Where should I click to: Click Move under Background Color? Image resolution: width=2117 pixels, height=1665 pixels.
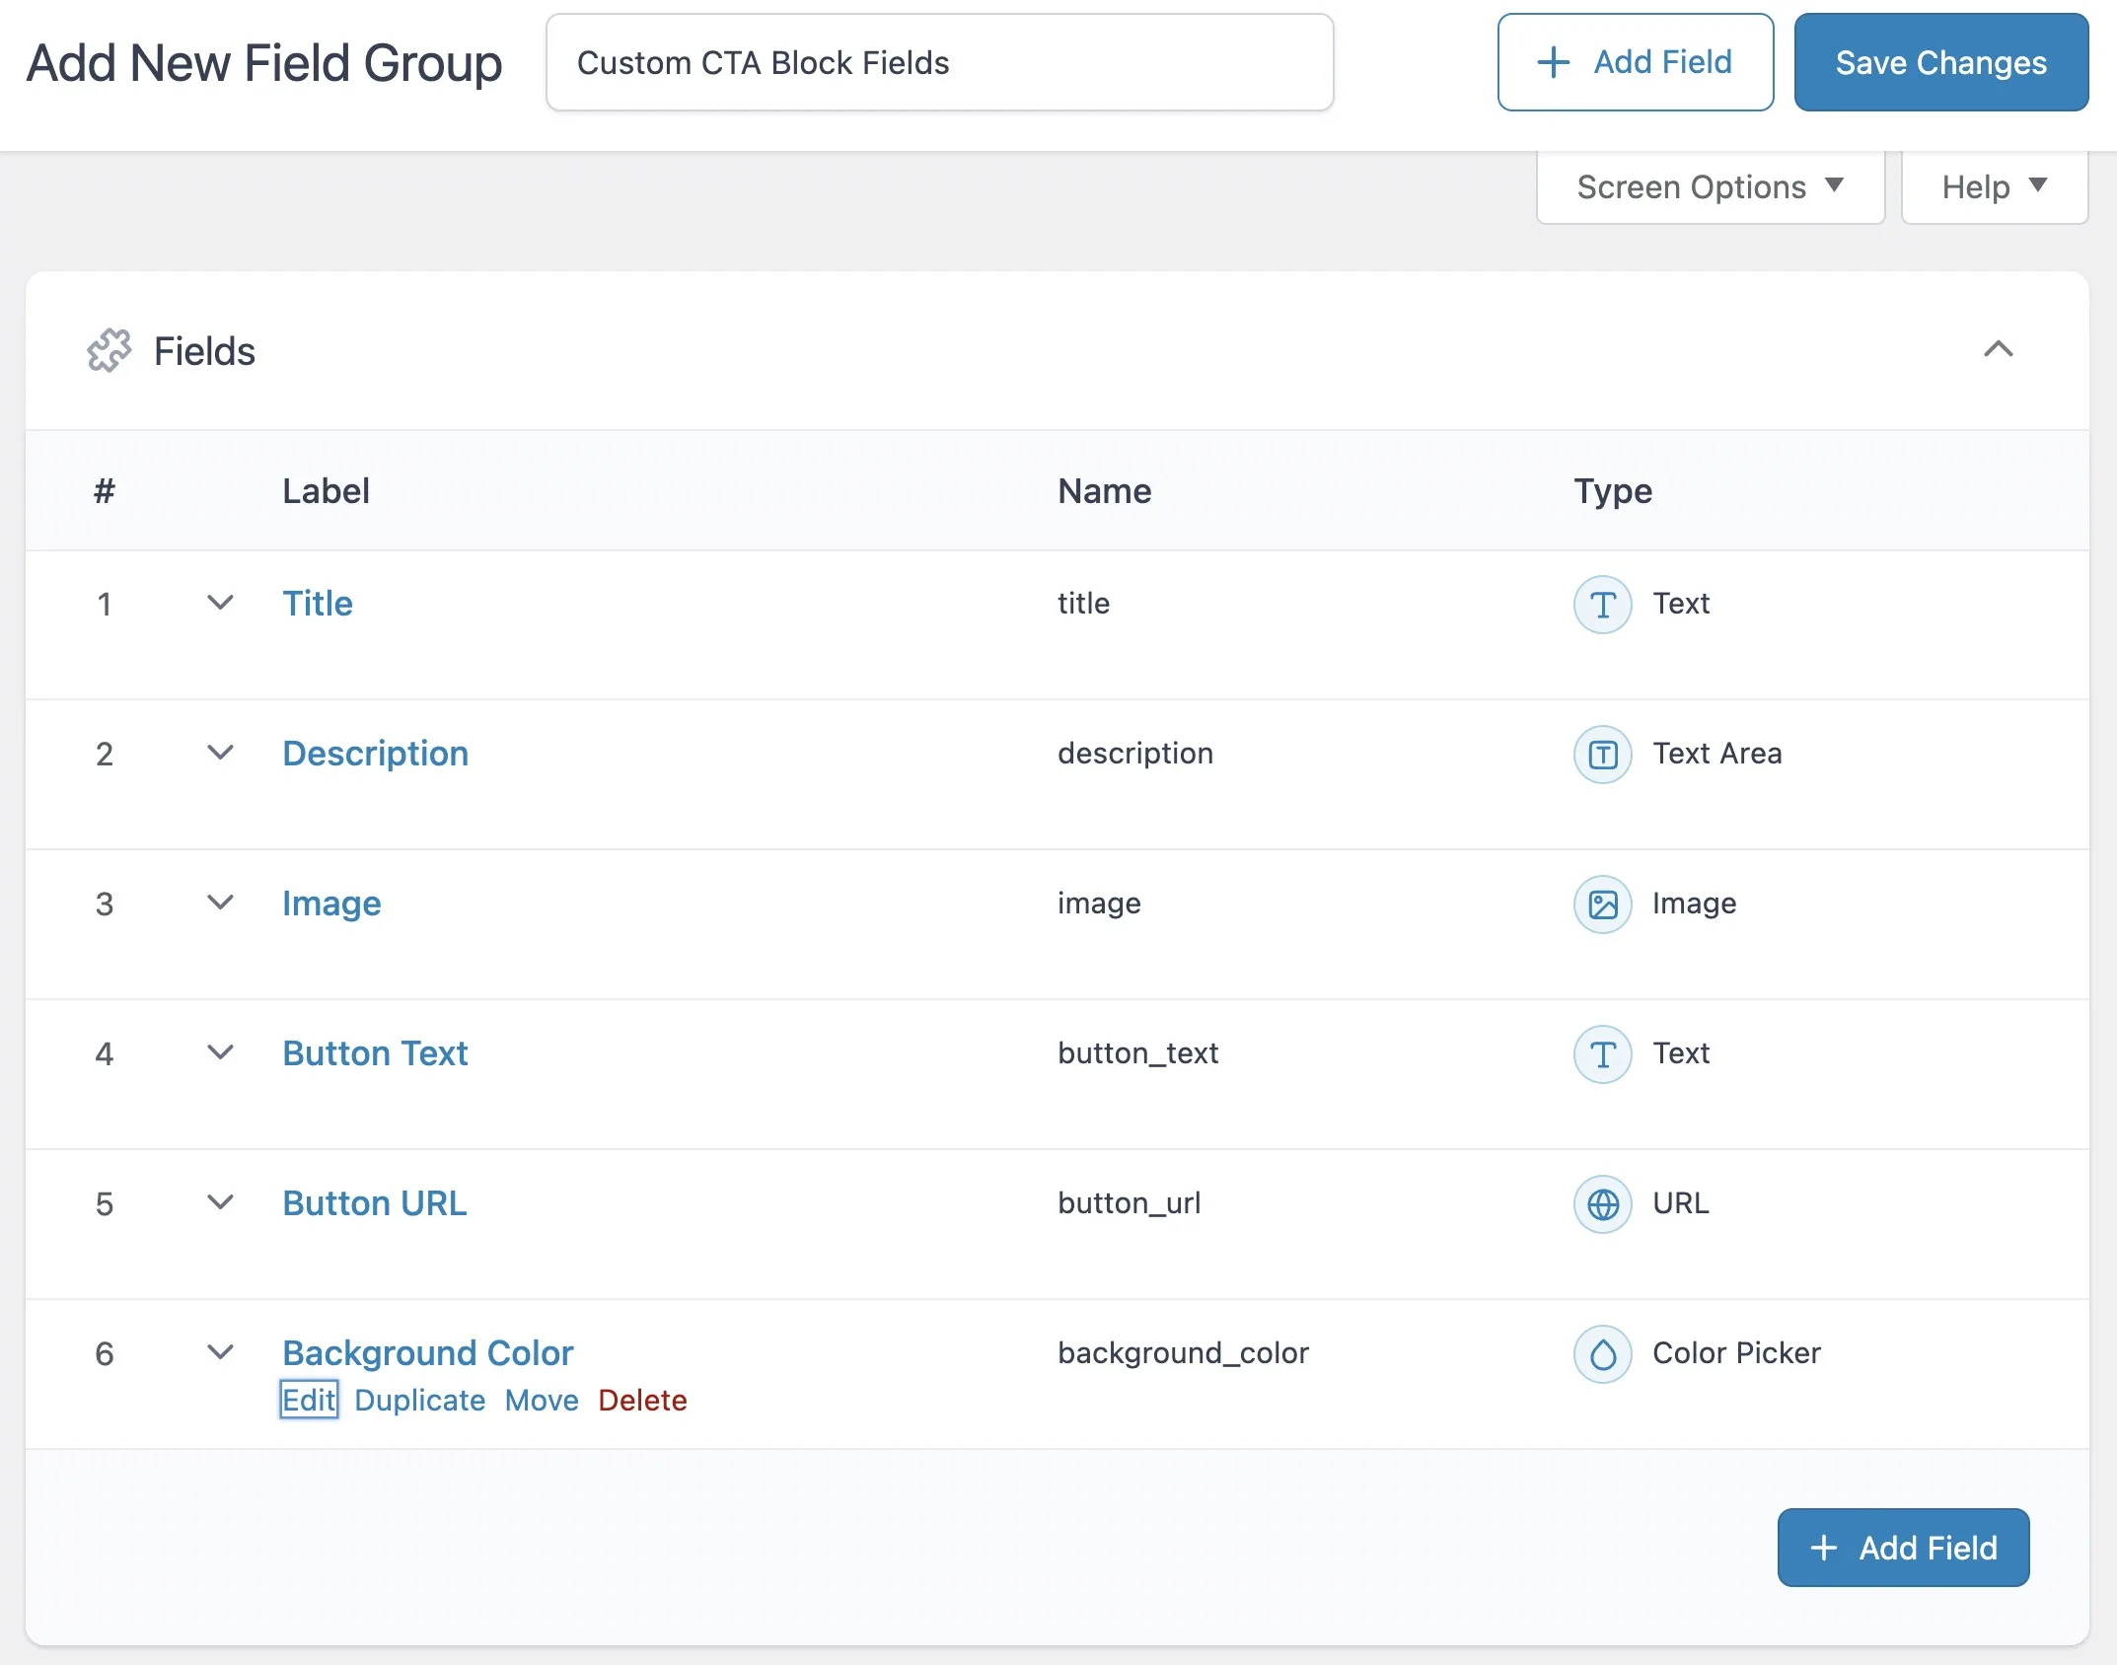tap(542, 1400)
